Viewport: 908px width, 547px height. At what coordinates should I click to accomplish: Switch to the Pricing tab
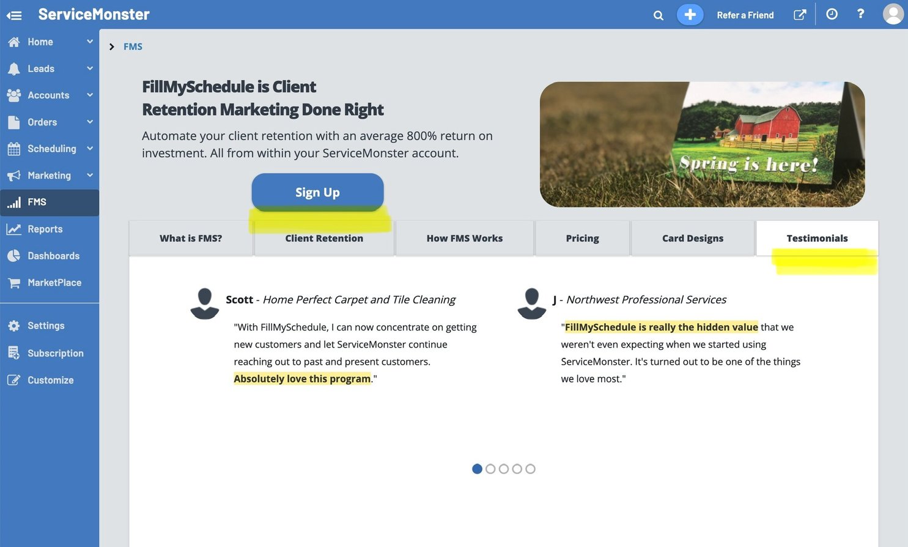click(583, 238)
